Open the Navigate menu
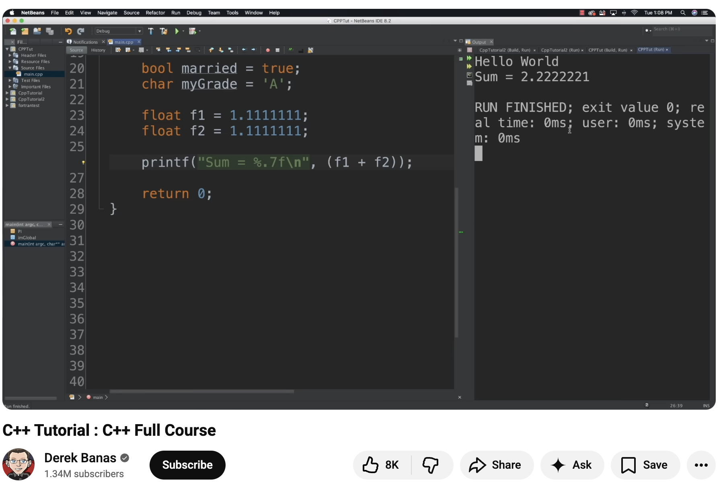 click(107, 13)
